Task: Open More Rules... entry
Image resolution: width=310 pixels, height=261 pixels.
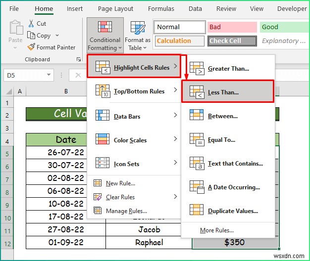Action: coord(228,230)
